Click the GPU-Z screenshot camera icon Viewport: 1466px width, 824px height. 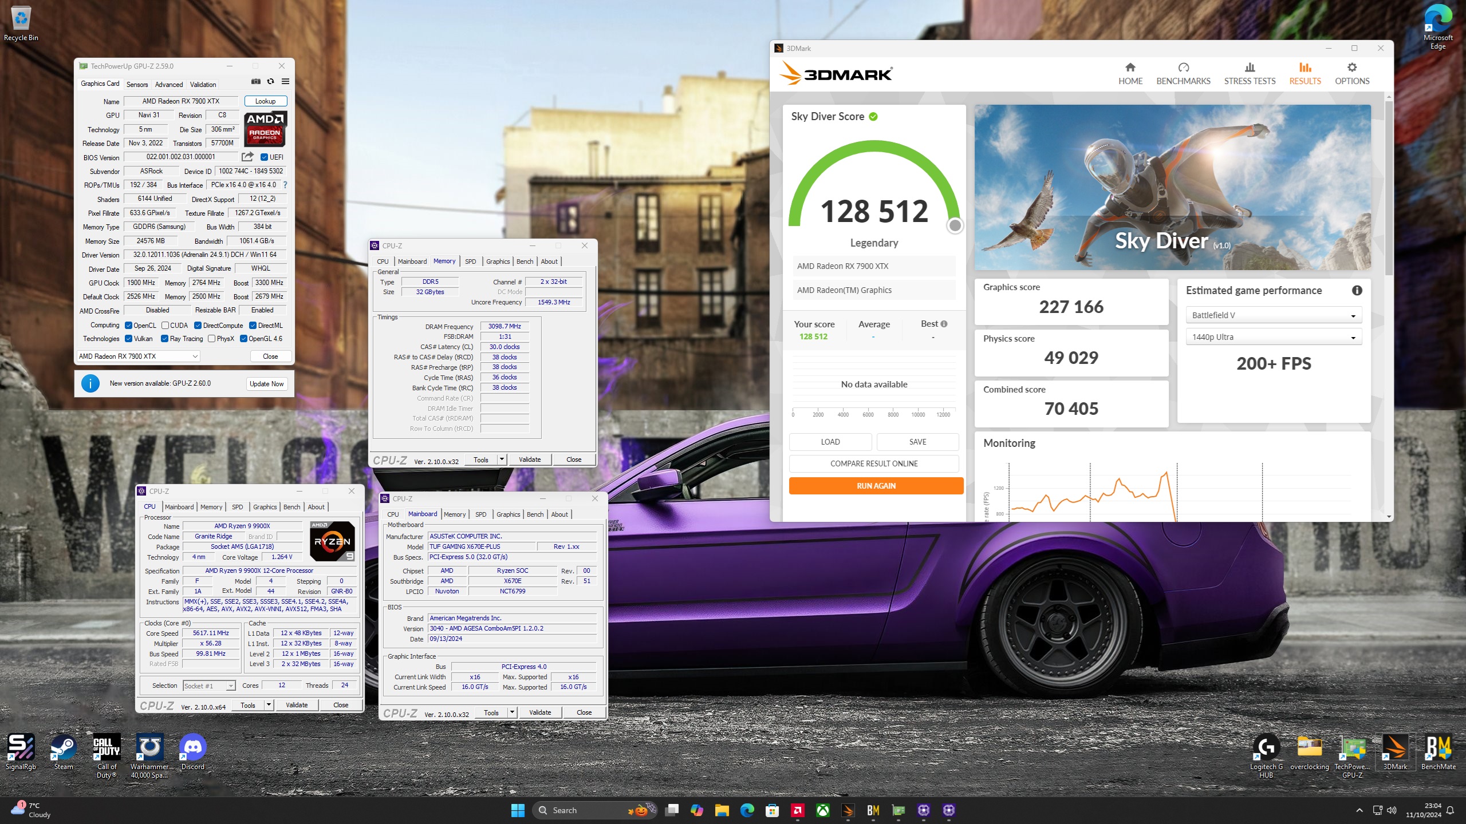pos(256,82)
